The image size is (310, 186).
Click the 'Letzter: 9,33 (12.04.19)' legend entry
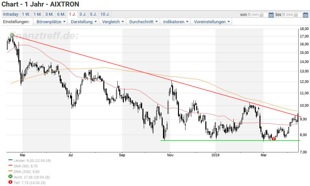tap(32, 161)
